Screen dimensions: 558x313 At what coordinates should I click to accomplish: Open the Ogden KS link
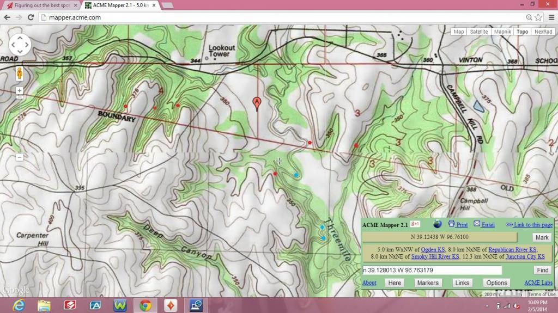coord(433,250)
